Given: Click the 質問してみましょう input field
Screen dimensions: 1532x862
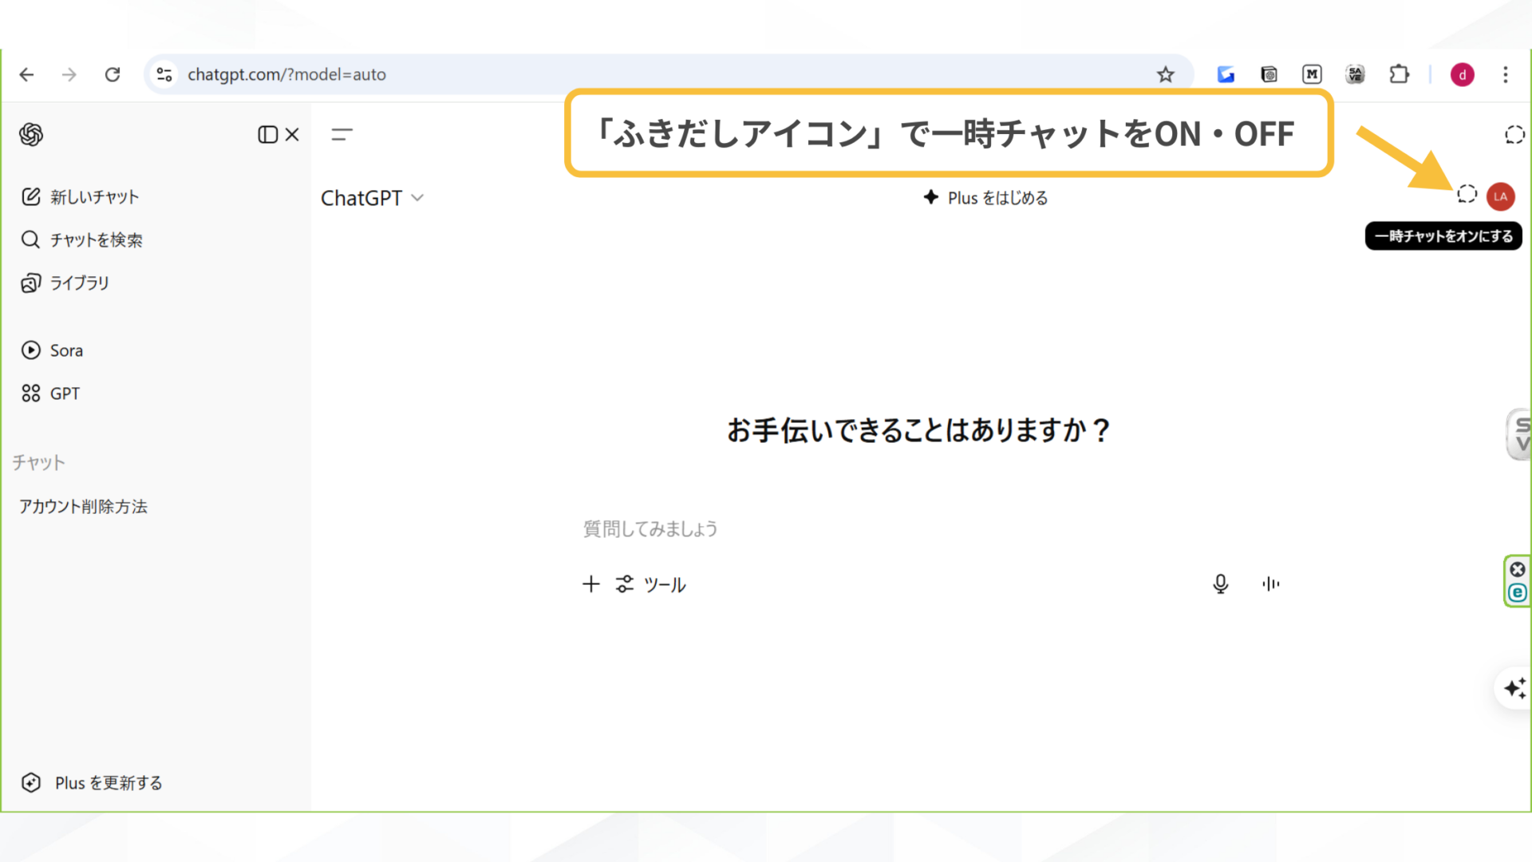Looking at the screenshot, I should tap(650, 528).
